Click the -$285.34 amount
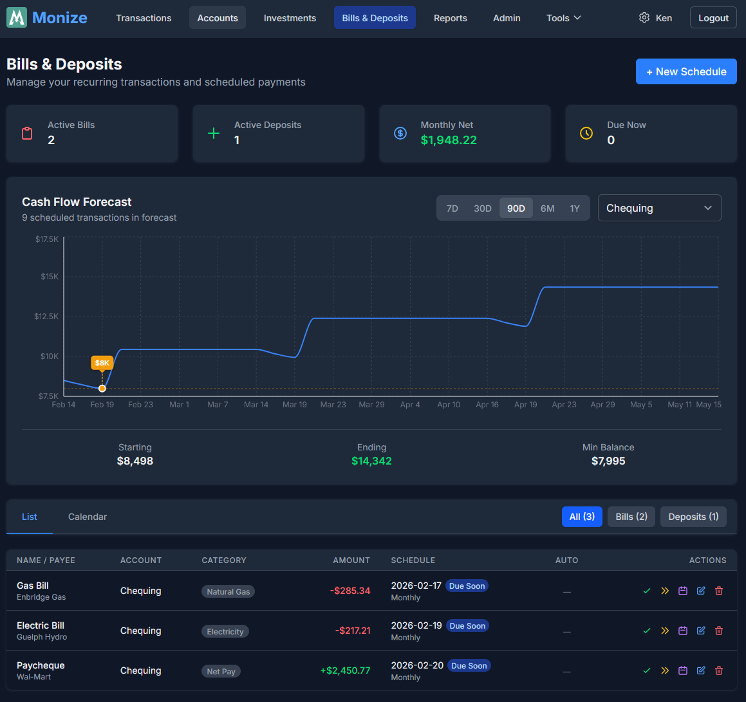 point(350,591)
